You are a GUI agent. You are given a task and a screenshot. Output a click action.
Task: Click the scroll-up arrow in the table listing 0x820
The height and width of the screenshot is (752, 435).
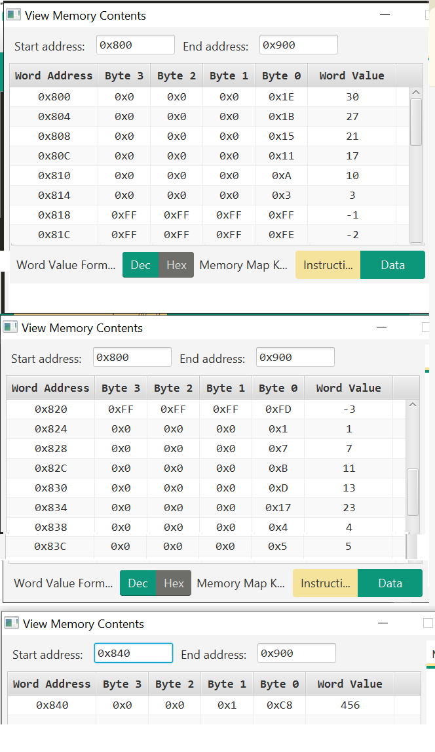pyautogui.click(x=412, y=405)
